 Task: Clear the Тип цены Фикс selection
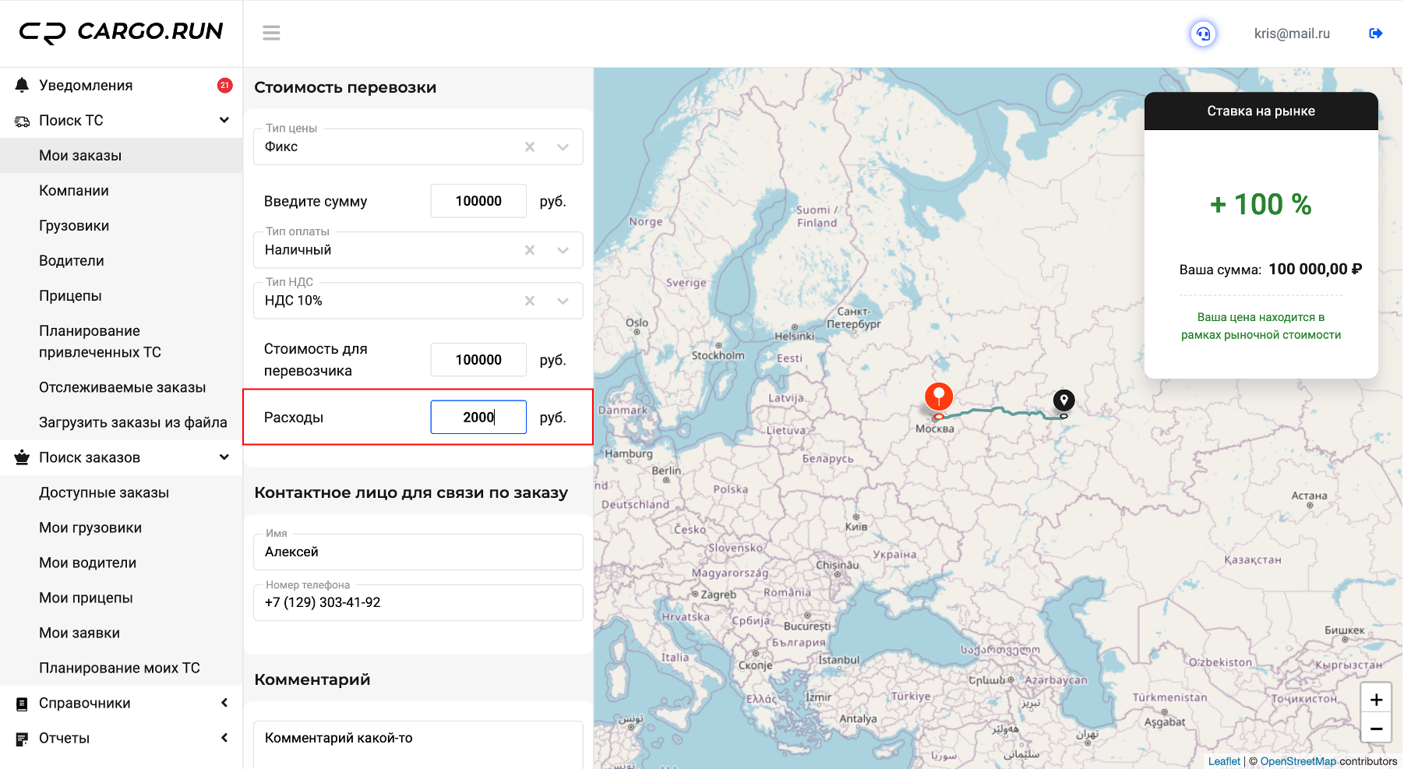point(530,146)
